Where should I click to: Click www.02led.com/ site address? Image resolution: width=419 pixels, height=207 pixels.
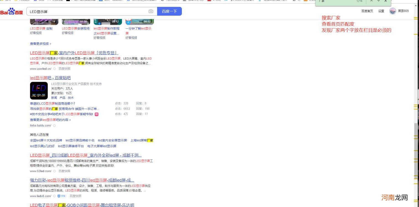tap(41, 171)
